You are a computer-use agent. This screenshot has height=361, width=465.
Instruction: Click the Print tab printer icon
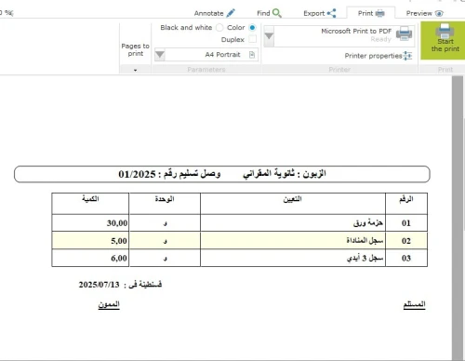point(379,13)
